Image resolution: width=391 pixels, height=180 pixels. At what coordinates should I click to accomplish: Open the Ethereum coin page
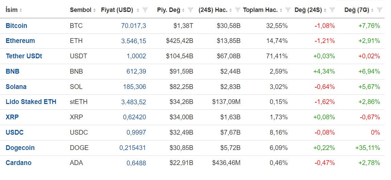coord(20,41)
